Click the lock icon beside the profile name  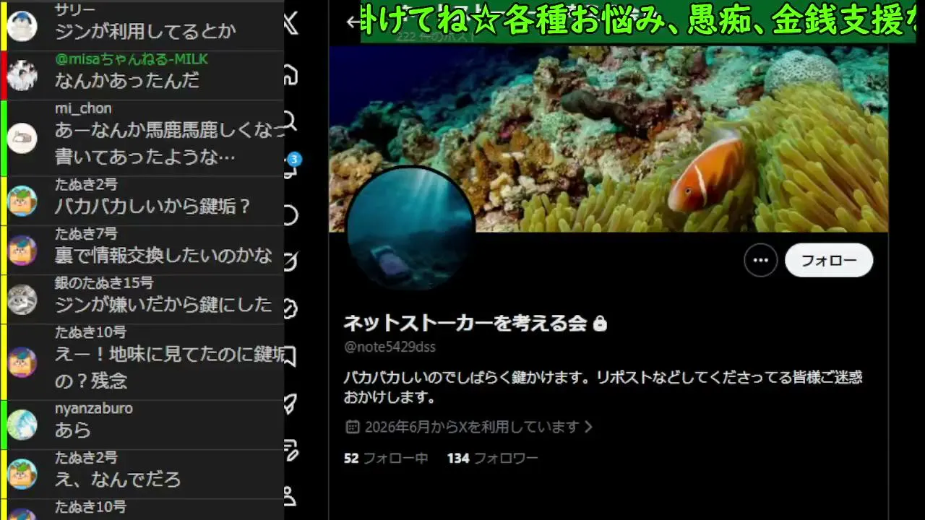[600, 324]
